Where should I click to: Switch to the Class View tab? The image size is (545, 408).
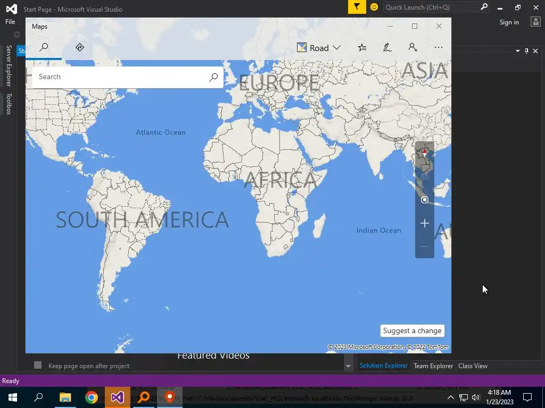[x=473, y=366]
